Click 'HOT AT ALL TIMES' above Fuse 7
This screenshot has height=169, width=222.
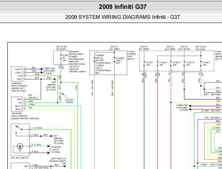pyautogui.click(x=144, y=48)
